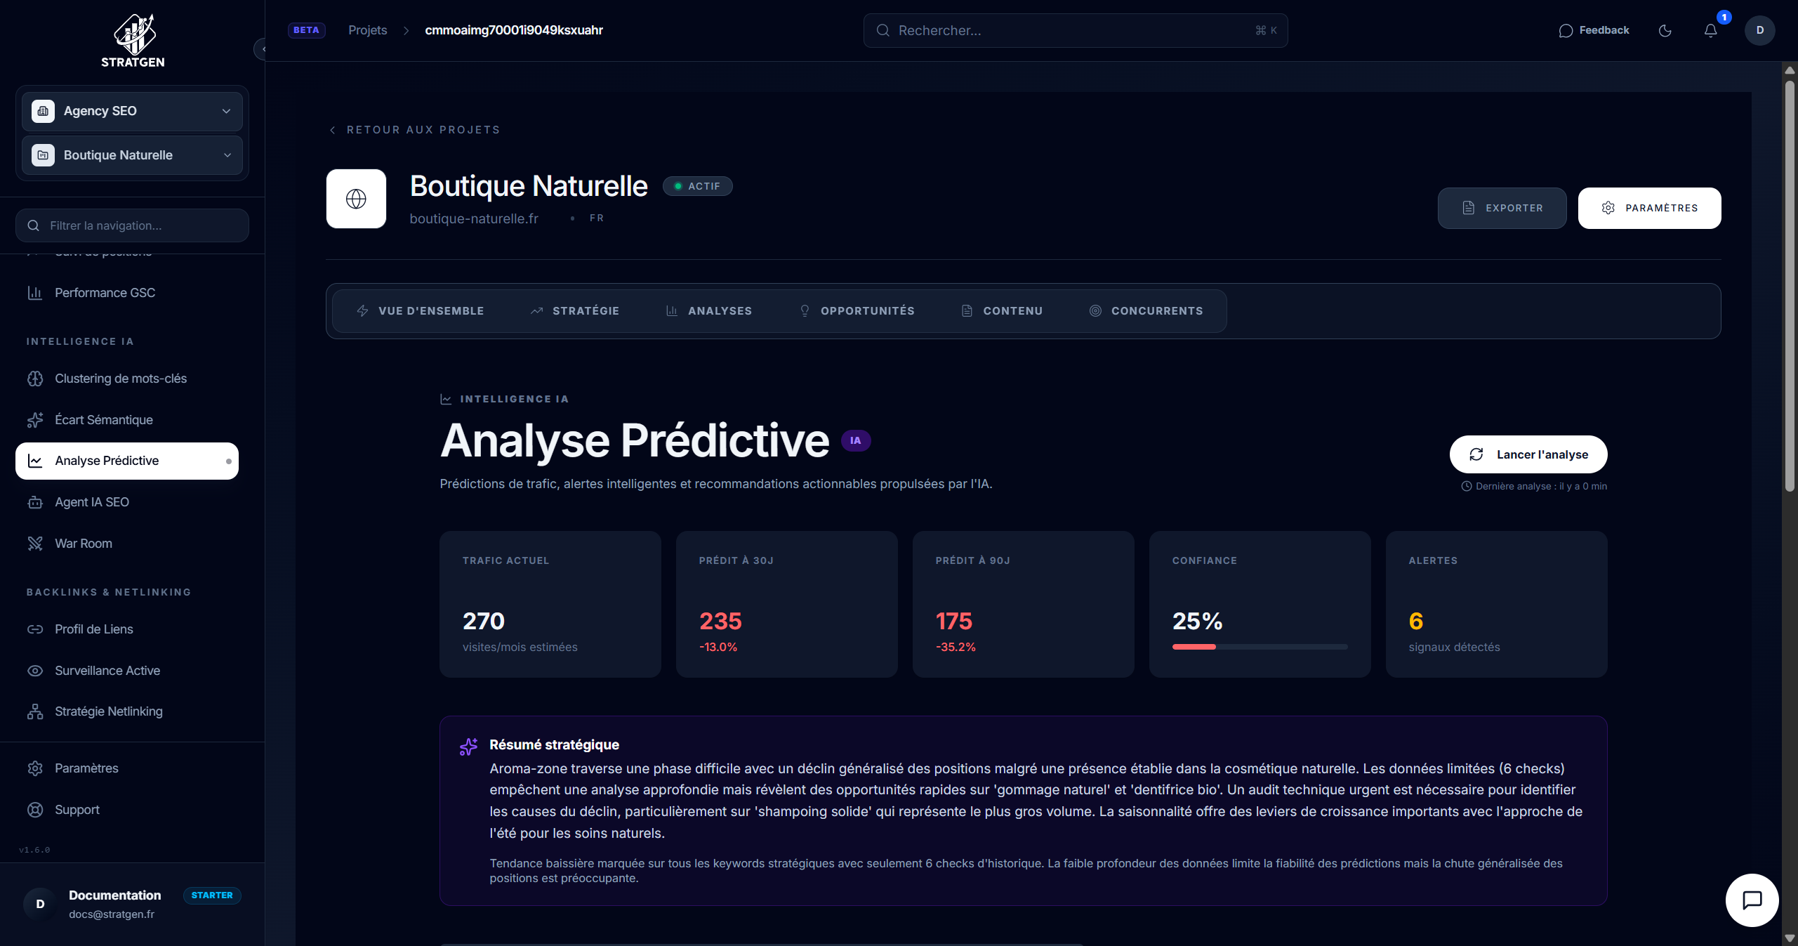Screen dimensions: 1798x946
Task: Open user avatar menu in header
Action: (1759, 30)
